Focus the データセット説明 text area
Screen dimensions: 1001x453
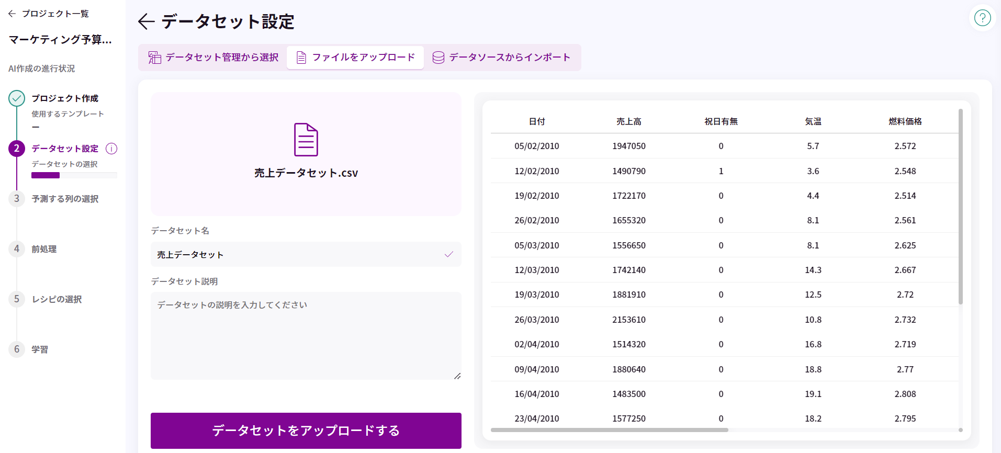coord(306,335)
